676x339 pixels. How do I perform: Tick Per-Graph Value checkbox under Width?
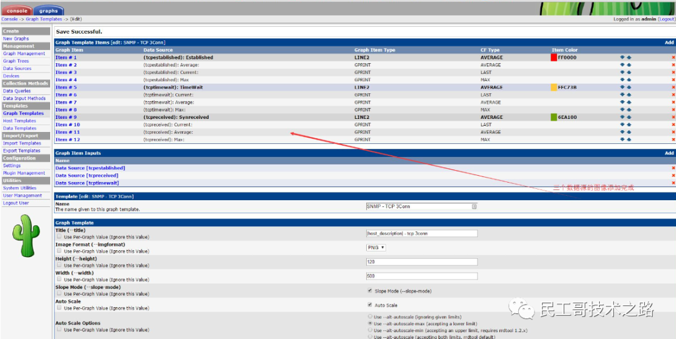click(x=59, y=280)
